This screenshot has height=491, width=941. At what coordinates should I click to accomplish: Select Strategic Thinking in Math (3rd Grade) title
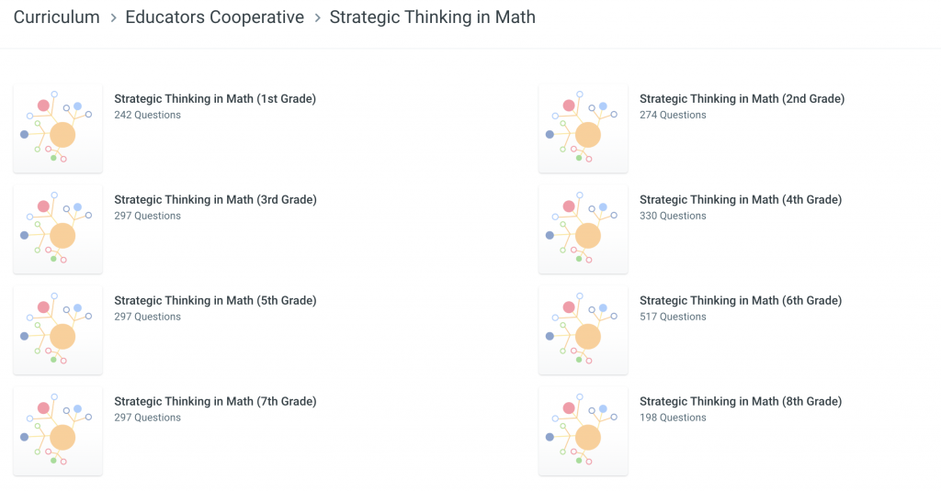[215, 200]
